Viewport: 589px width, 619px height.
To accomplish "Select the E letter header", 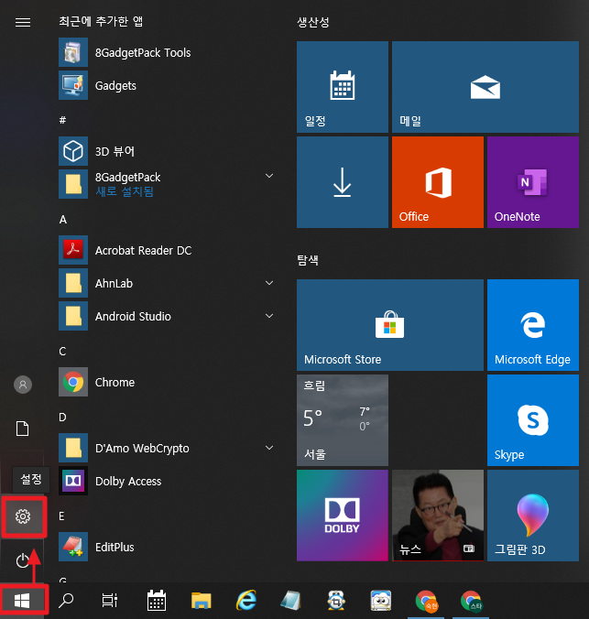I will tap(61, 516).
